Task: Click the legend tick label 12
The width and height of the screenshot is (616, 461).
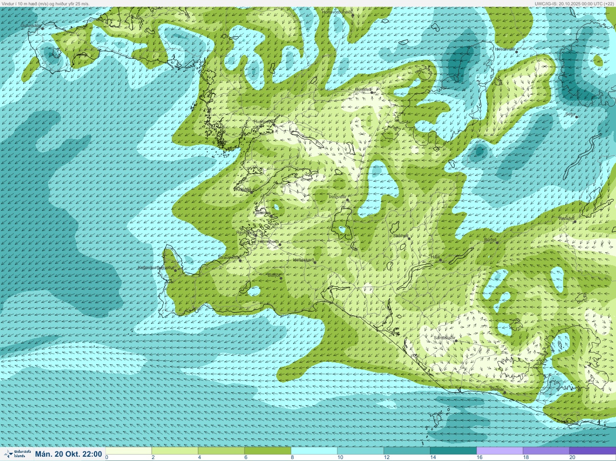Action: 387,457
